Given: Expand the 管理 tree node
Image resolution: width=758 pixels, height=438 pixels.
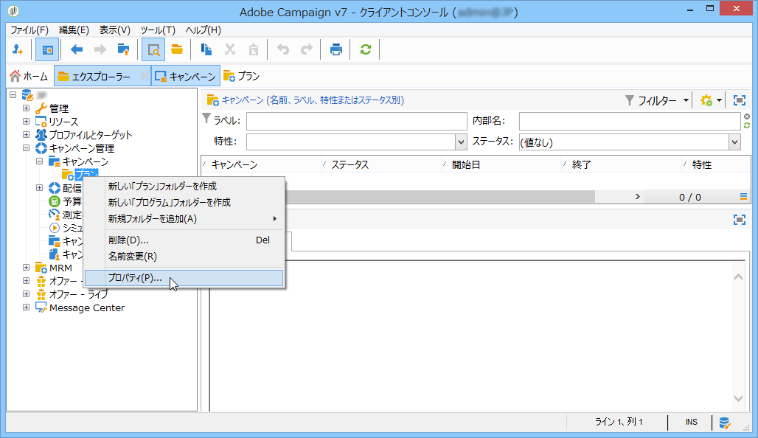Looking at the screenshot, I should (26, 108).
